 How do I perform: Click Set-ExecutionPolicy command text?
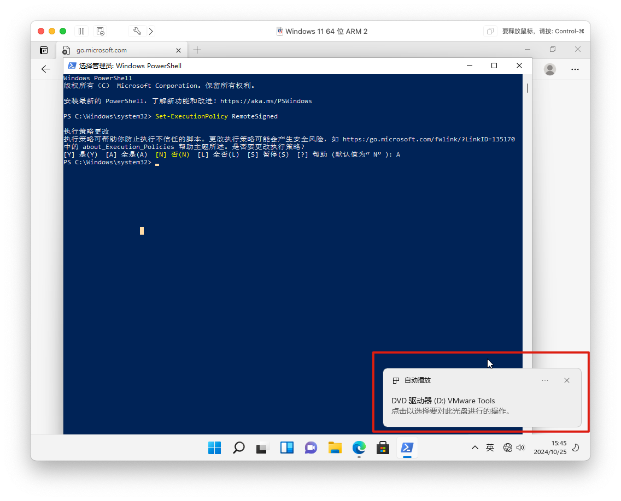(191, 116)
